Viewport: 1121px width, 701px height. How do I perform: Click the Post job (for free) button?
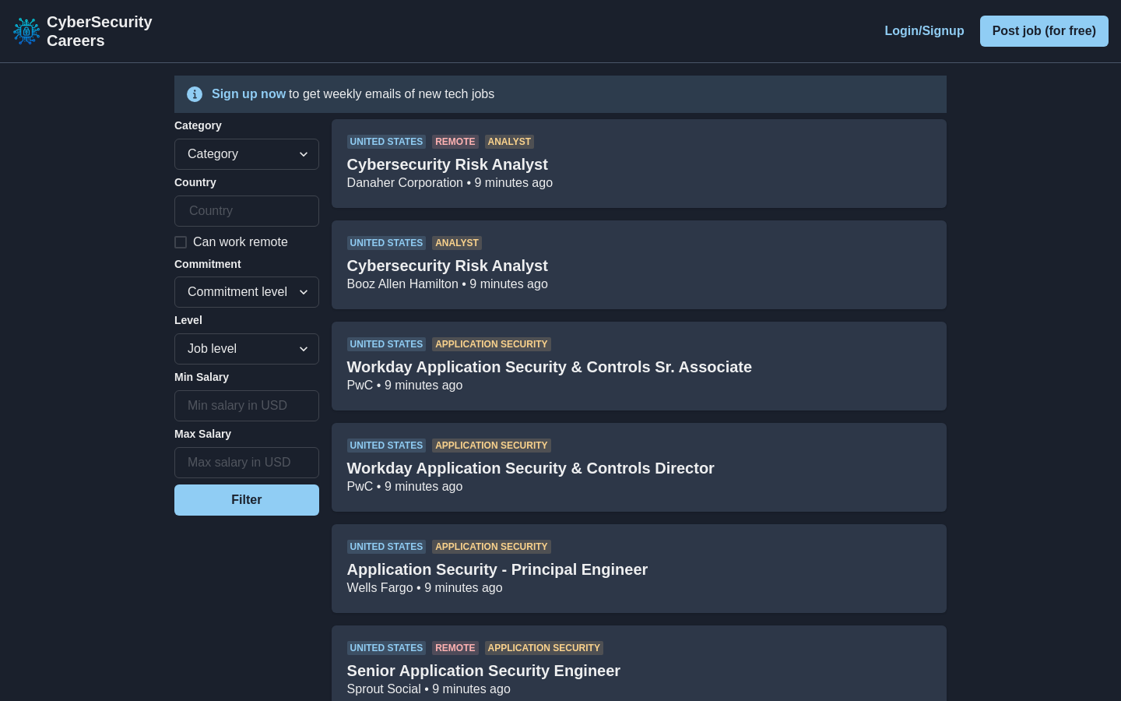click(1044, 31)
